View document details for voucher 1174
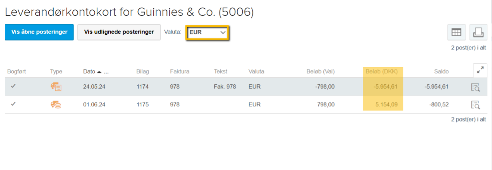Viewport: 492px width, 170px height. pos(475,87)
